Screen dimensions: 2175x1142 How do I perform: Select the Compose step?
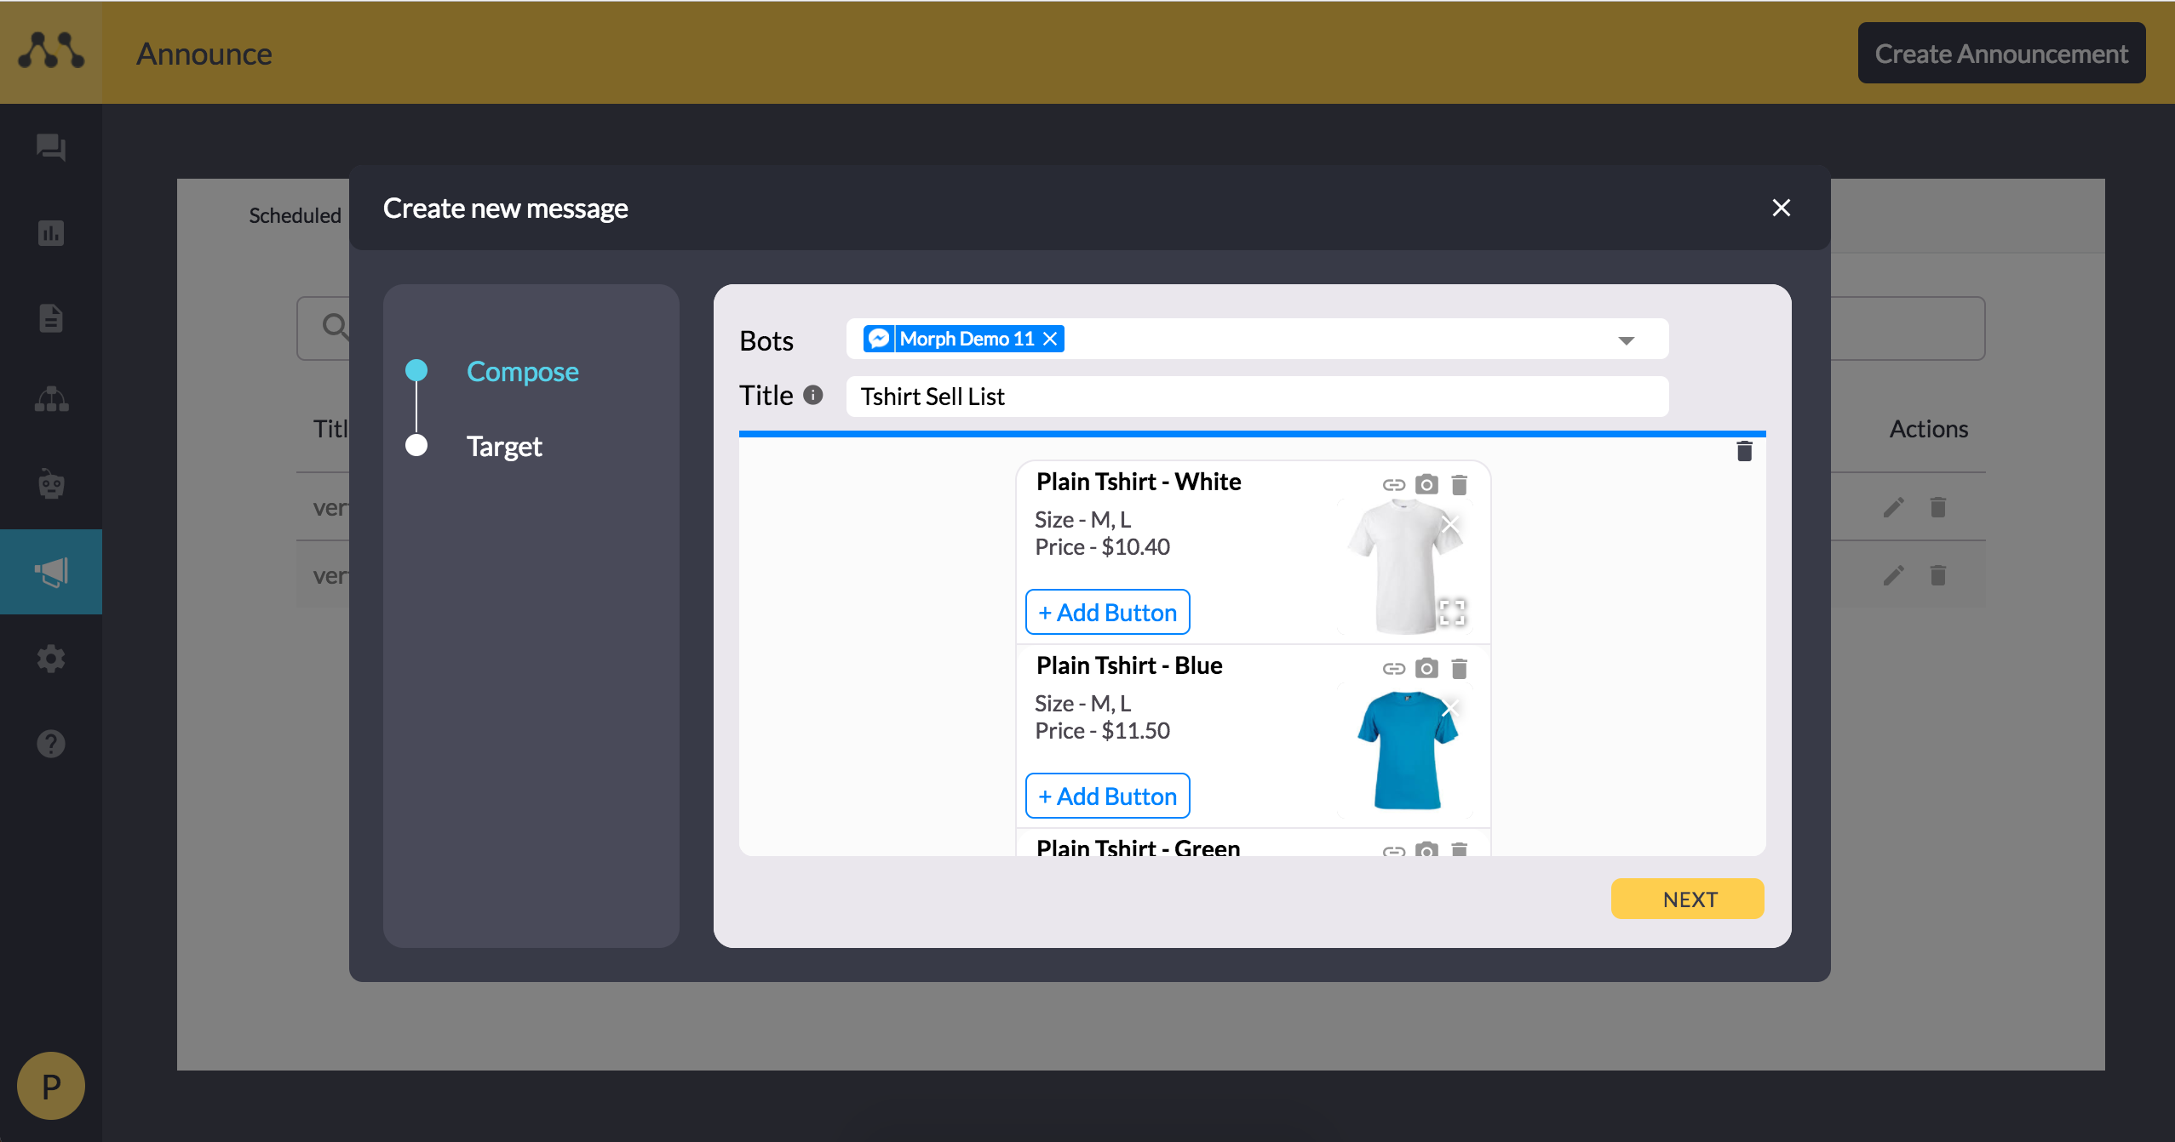[522, 371]
